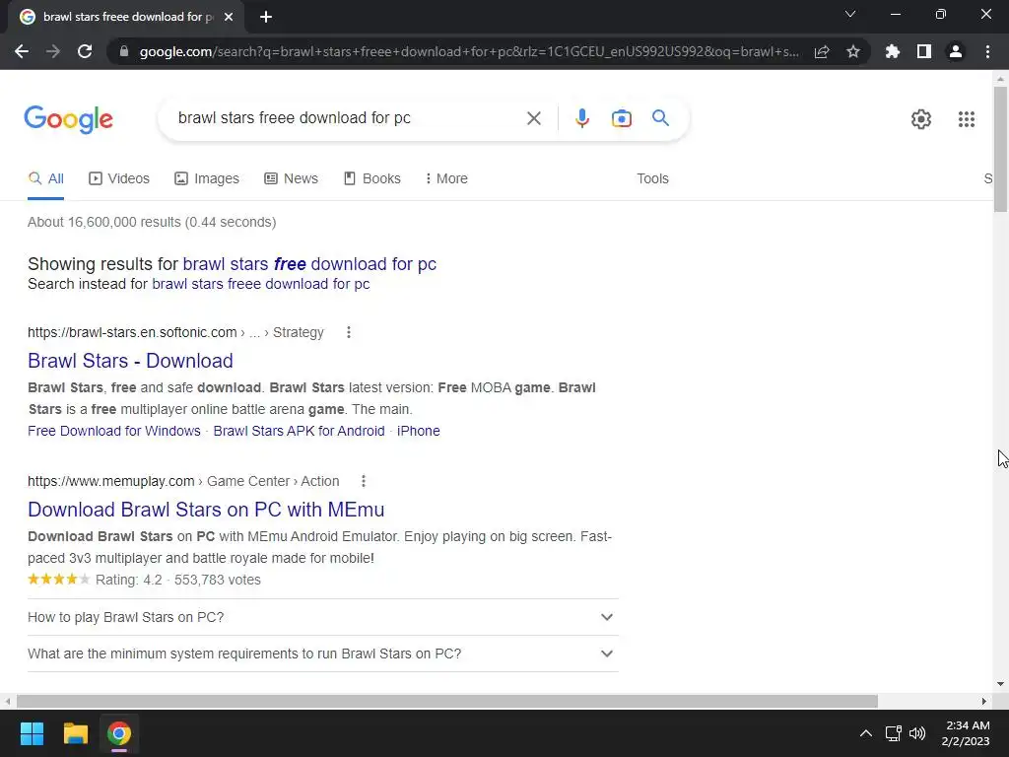Open the tab search chevron

pos(850,14)
